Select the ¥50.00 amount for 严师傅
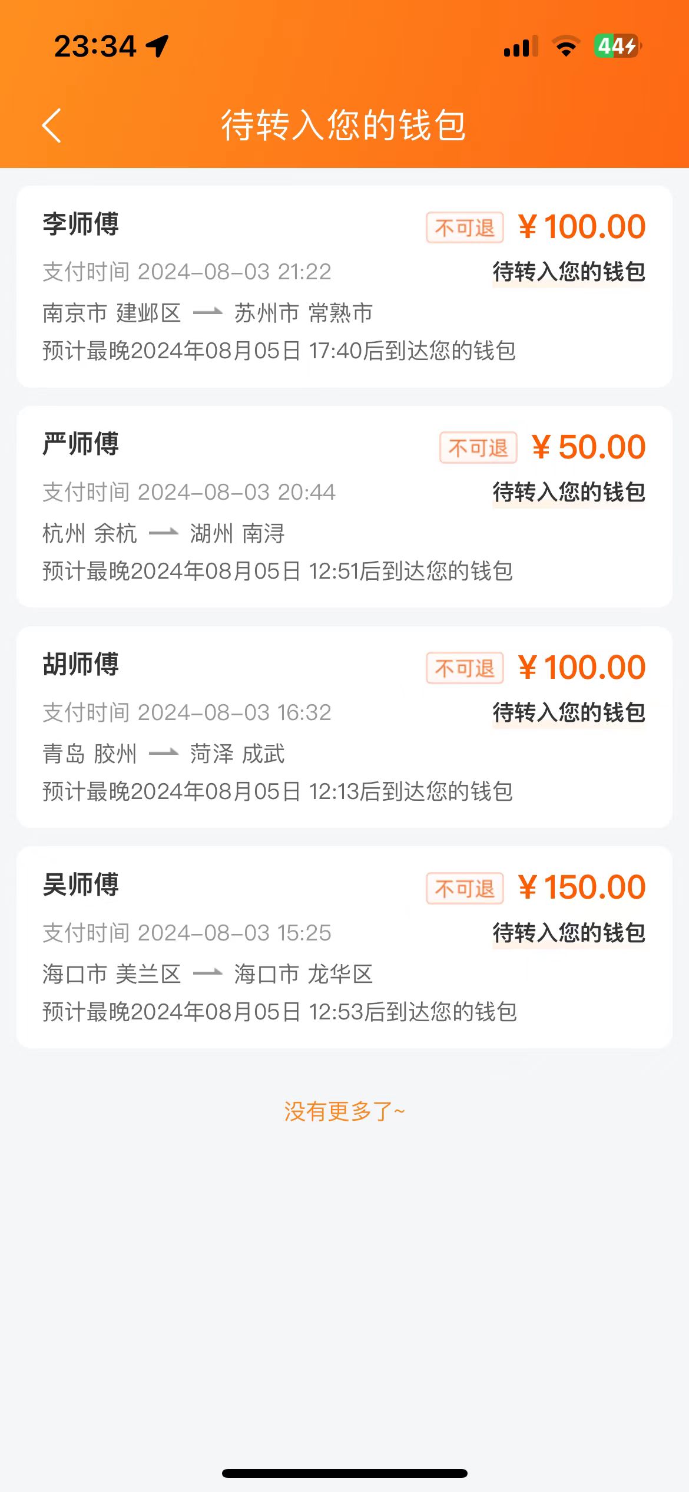The image size is (689, 1492). [x=589, y=447]
